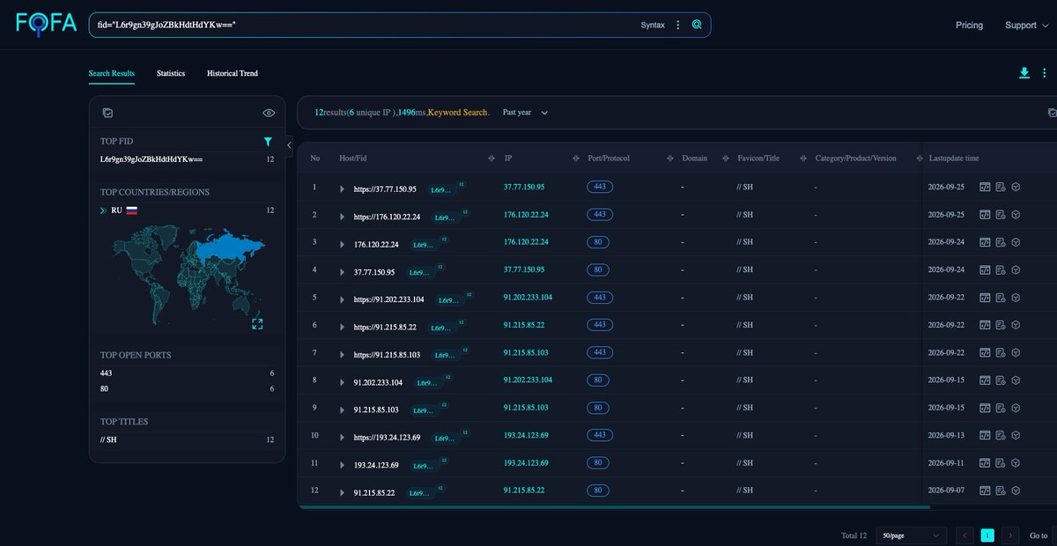
Task: Open the code view icon in row 1
Action: coord(985,188)
